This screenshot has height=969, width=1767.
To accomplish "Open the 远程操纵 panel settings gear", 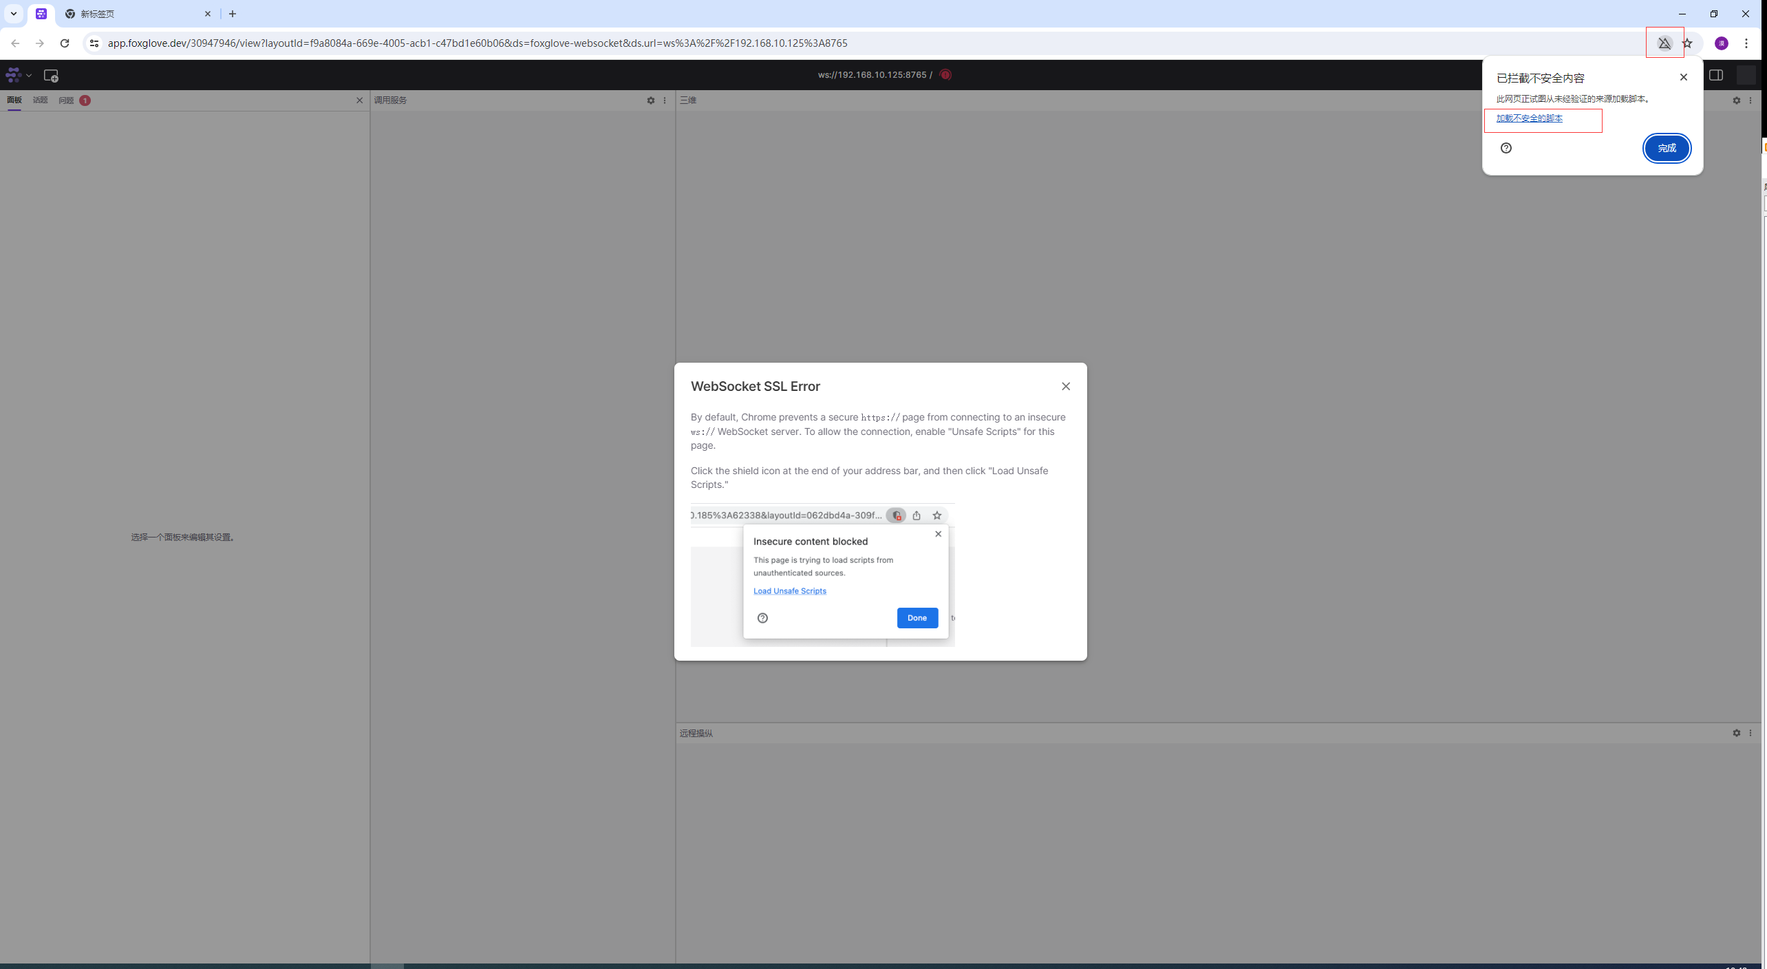I will [1736, 733].
